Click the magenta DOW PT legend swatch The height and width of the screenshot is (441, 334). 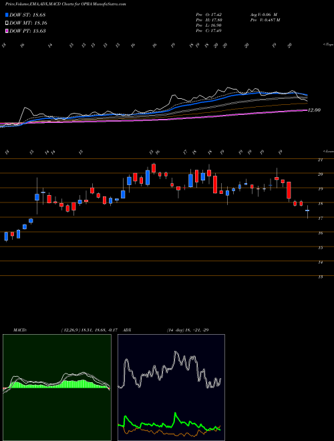7,31
